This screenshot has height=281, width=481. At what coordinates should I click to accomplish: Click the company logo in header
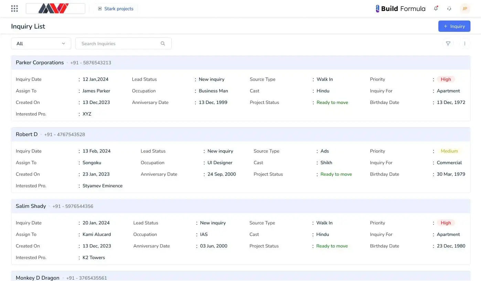click(x=55, y=9)
